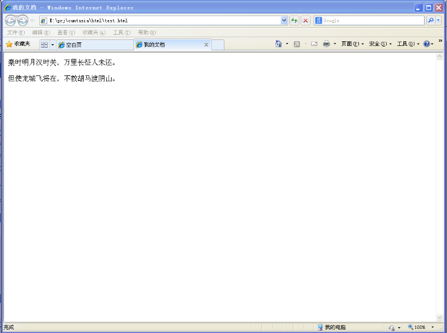This screenshot has width=447, height=333.
Task: Open the Quick Tabs grid icon
Action: 44,45
